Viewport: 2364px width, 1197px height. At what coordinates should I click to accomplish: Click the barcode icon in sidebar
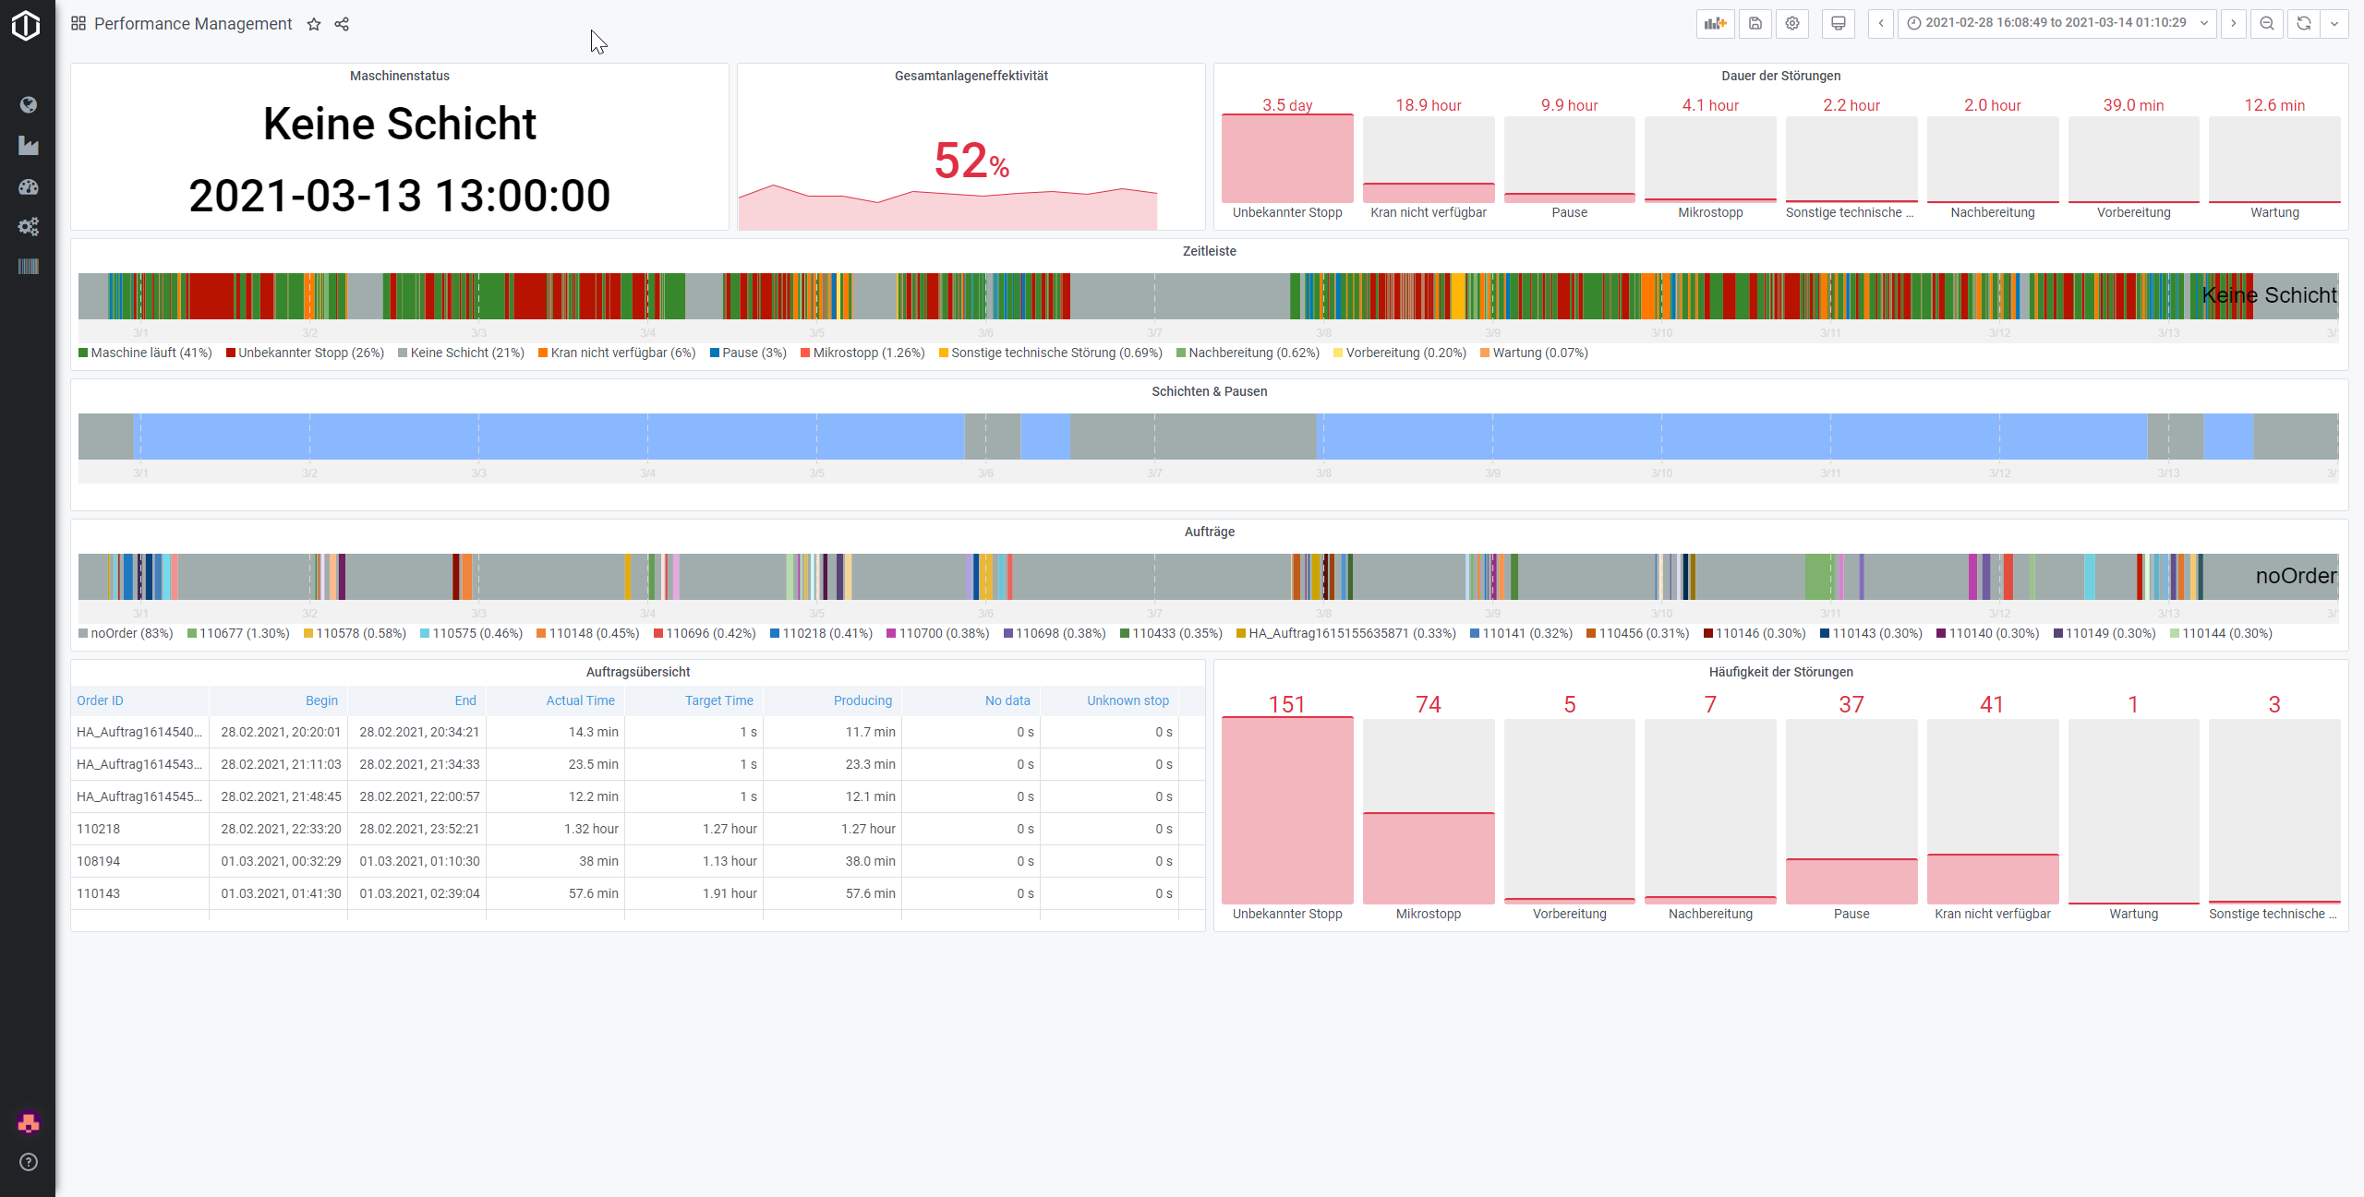coord(28,267)
